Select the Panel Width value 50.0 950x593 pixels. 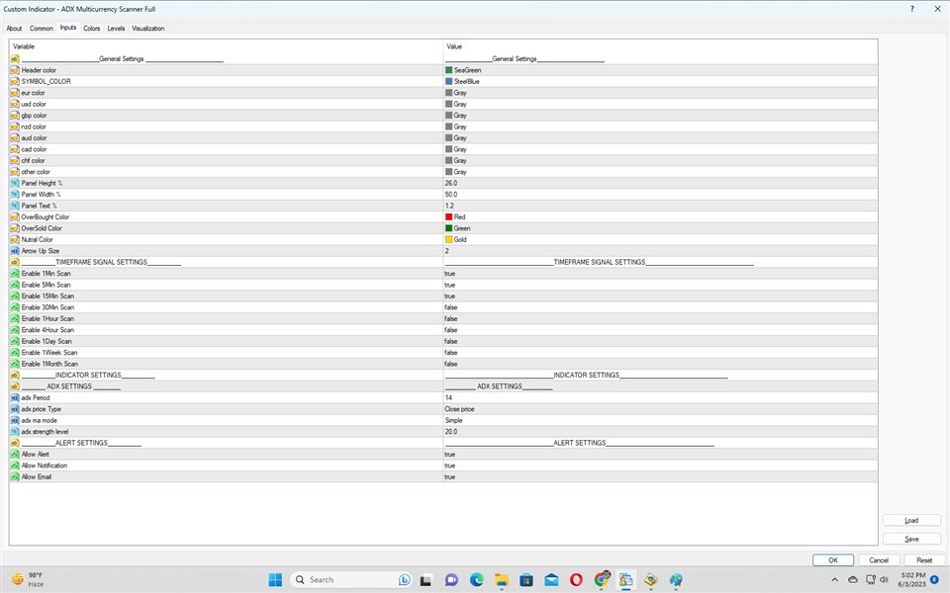pyautogui.click(x=451, y=195)
